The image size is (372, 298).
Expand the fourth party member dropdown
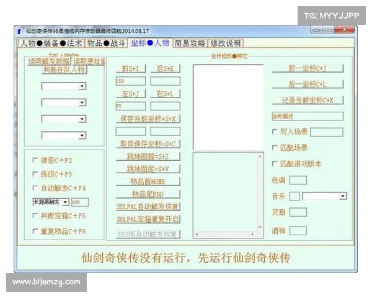[82, 135]
